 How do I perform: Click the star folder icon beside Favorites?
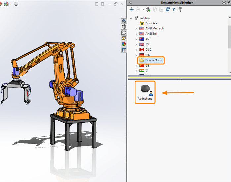point(142,23)
